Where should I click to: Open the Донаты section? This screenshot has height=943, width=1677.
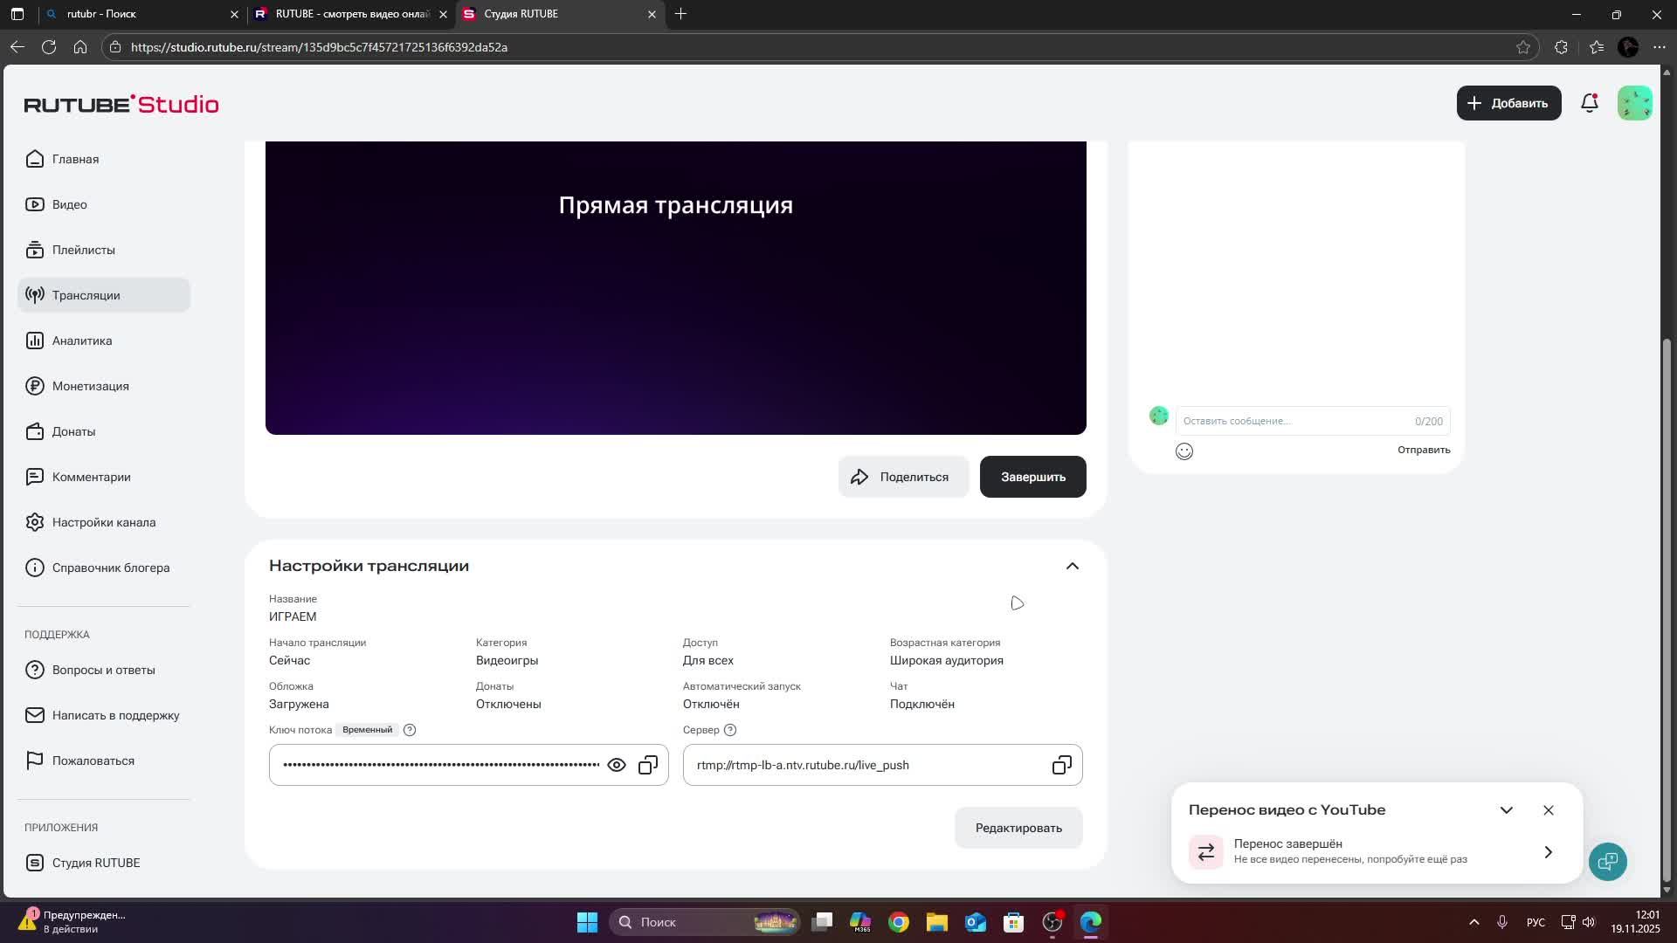pyautogui.click(x=73, y=431)
